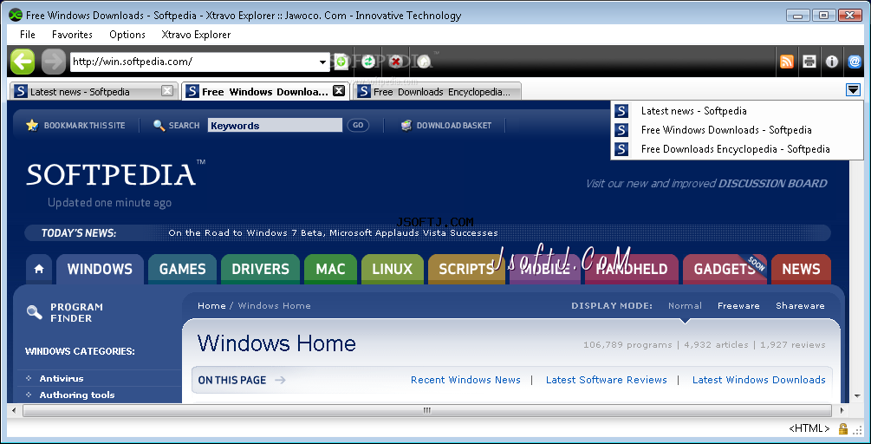Open the GADGETS category tab
The height and width of the screenshot is (444, 871).
725,269
